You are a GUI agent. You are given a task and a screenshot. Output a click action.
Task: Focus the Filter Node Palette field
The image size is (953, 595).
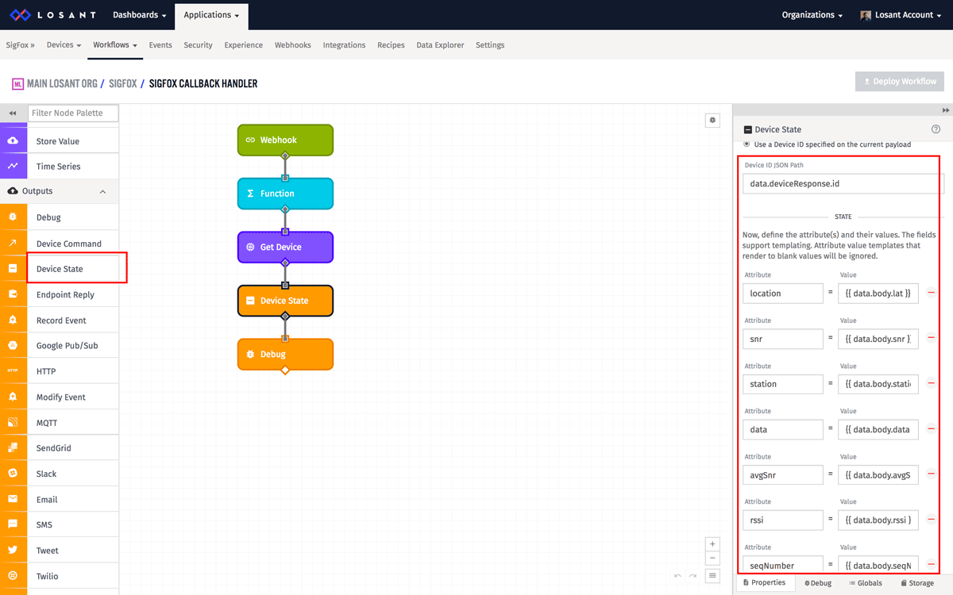coord(73,113)
